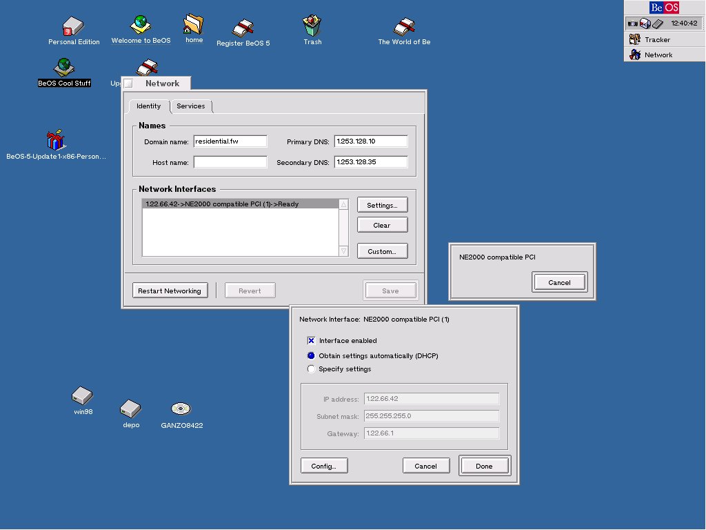Screen dimensions: 706x530
Task: Click the Config... button
Action: point(324,466)
